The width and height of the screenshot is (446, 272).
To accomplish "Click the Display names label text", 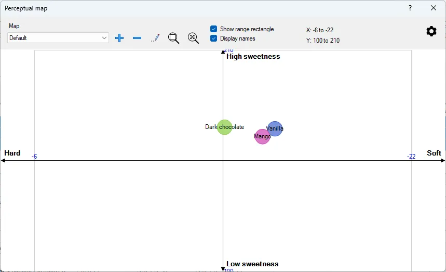I will coord(237,38).
